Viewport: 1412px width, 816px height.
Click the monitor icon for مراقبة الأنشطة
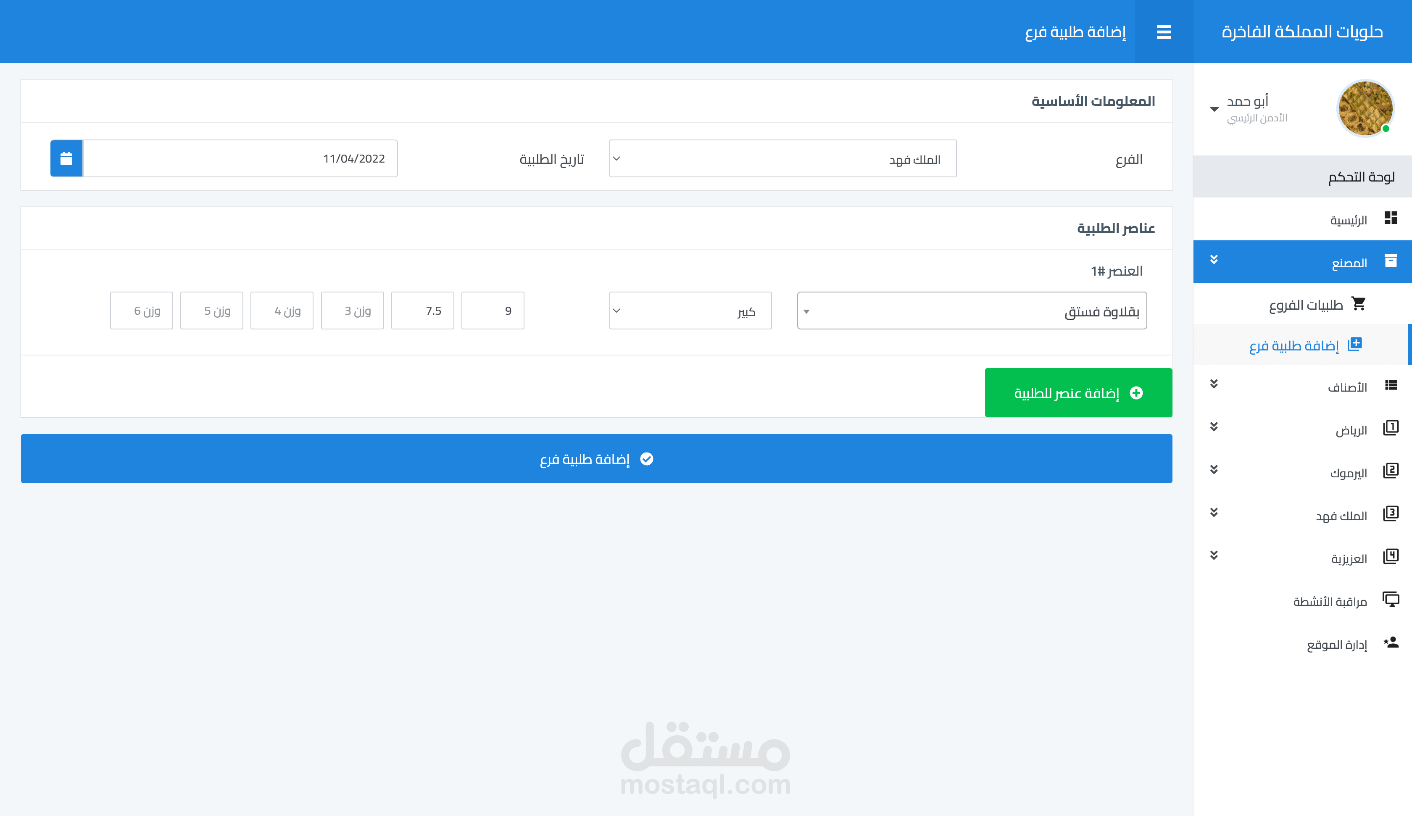(x=1391, y=599)
